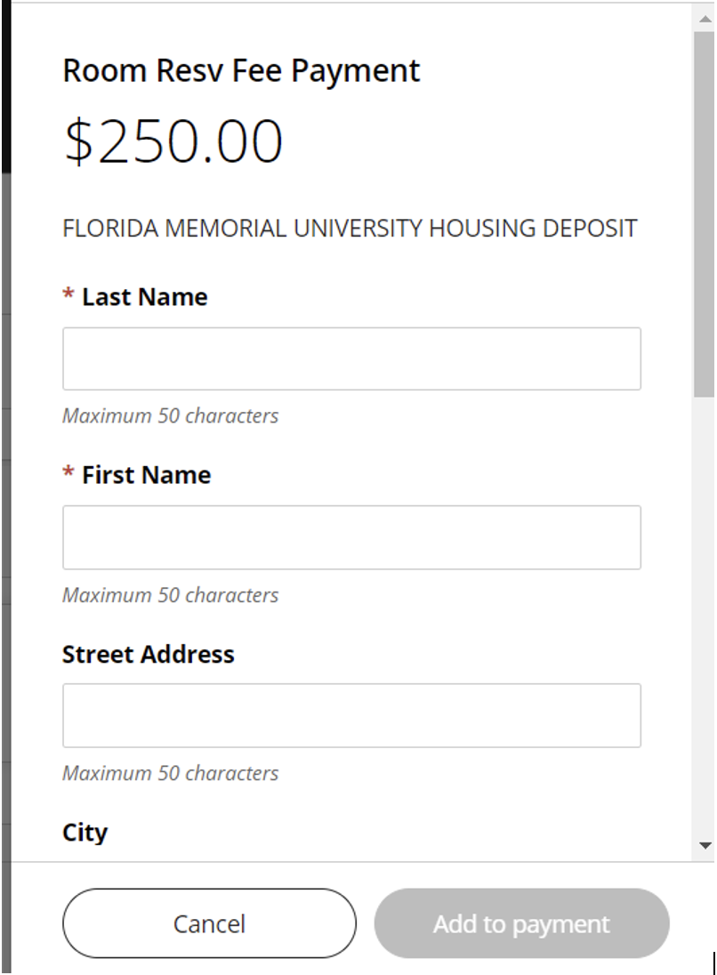Click the scrollbar down arrow
The height and width of the screenshot is (975, 717).
tap(706, 846)
